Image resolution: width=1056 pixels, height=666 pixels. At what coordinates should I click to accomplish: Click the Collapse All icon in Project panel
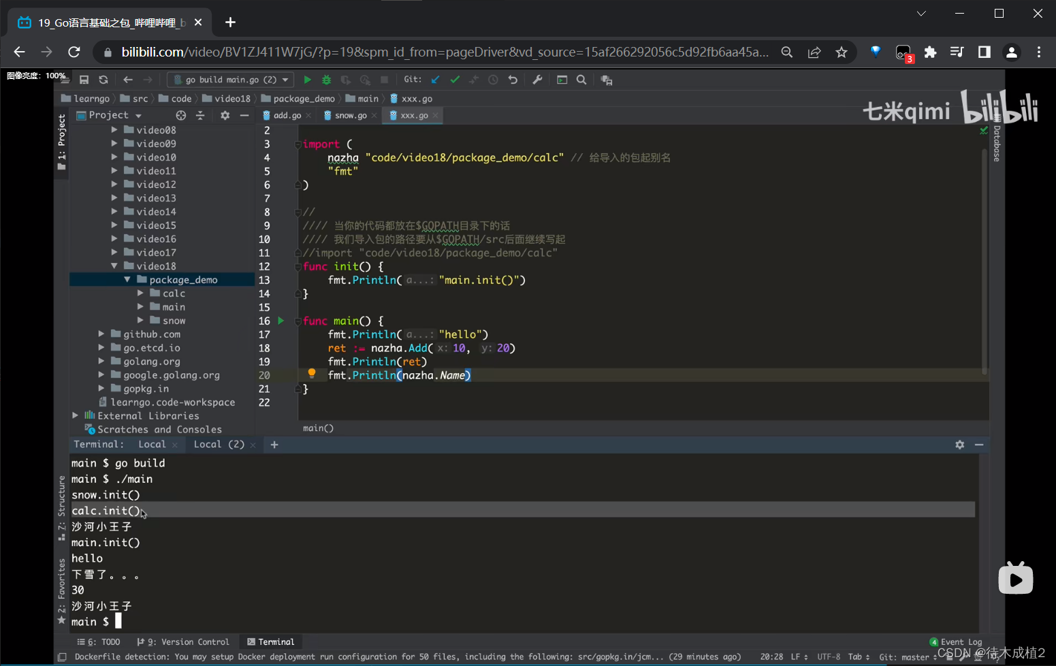pos(200,115)
